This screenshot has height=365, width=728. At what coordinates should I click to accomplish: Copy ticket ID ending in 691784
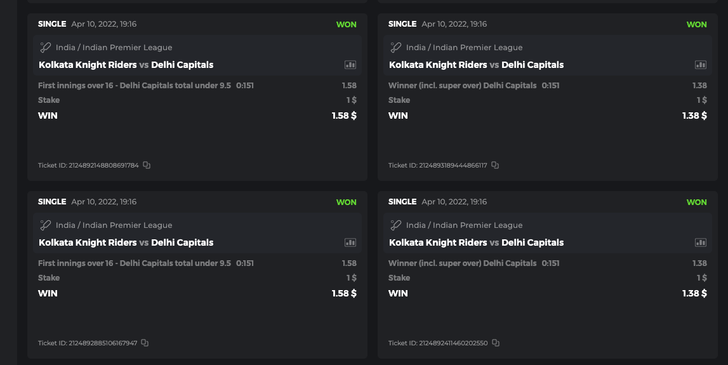[x=147, y=165]
